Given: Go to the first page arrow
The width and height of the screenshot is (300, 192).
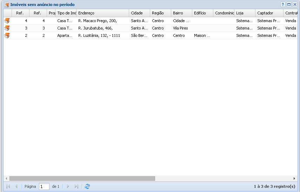Looking at the screenshot, I should (8, 187).
